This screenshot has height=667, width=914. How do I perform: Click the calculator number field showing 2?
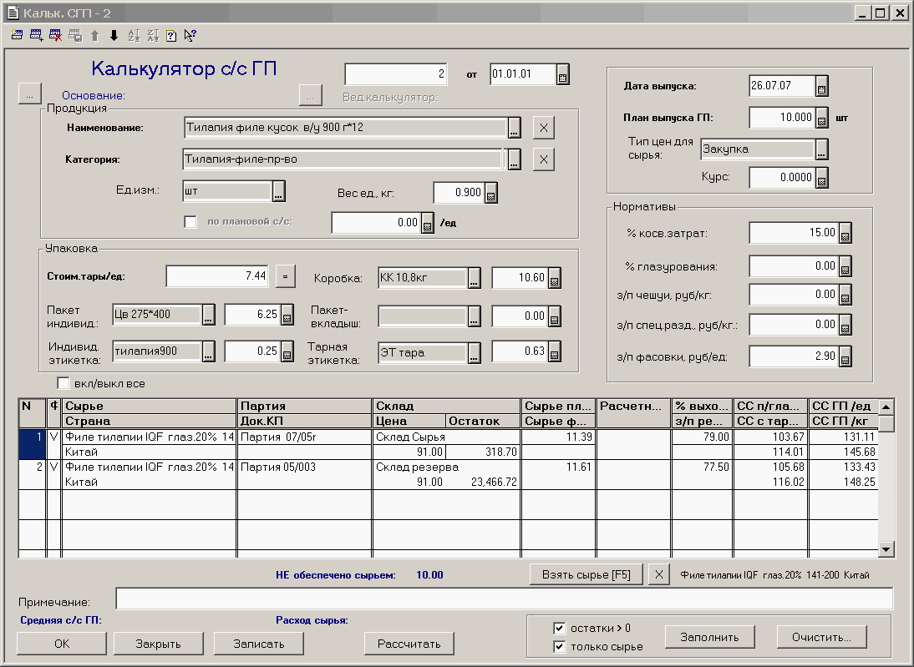click(x=396, y=74)
